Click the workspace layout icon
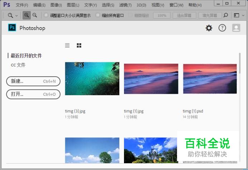Viewport: 248px width, 170px height. (x=237, y=15)
